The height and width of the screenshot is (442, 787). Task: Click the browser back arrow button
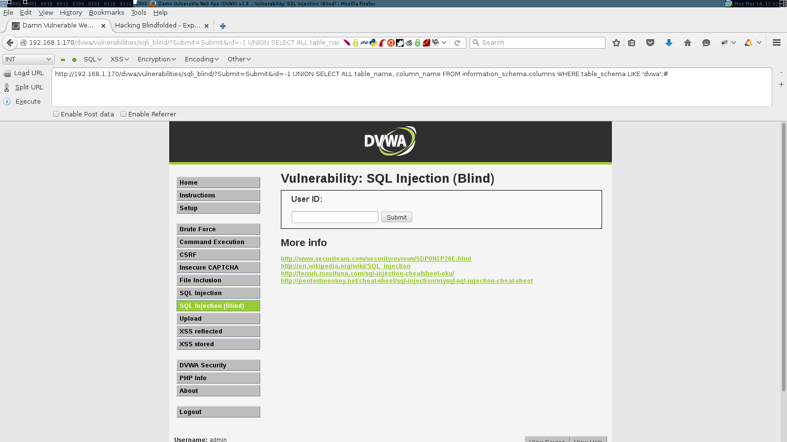(10, 43)
